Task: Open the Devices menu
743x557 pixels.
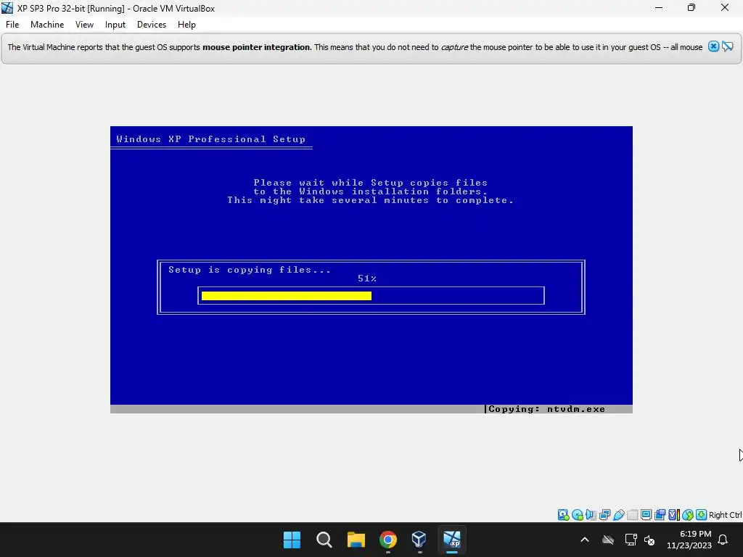Action: (152, 25)
